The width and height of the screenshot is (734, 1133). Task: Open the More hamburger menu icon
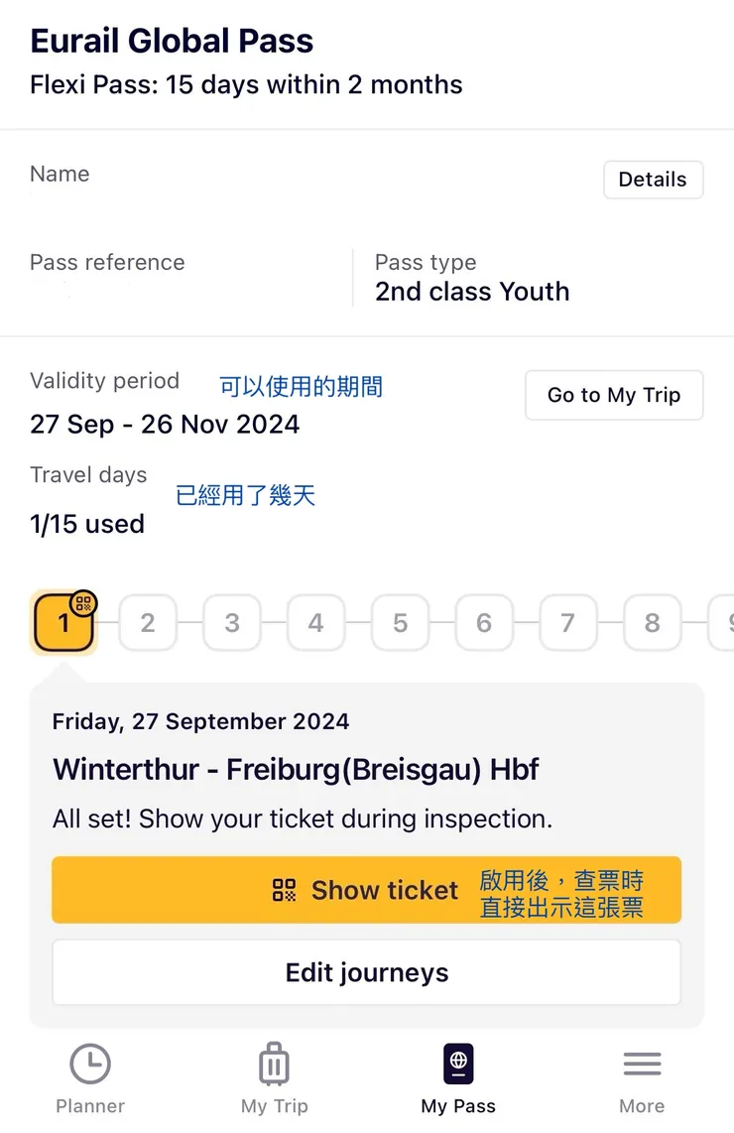642,1065
